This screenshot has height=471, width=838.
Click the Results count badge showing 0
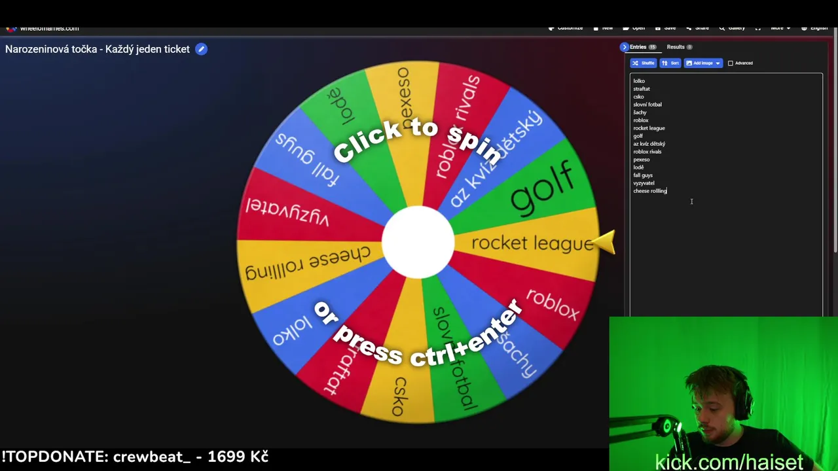click(689, 47)
